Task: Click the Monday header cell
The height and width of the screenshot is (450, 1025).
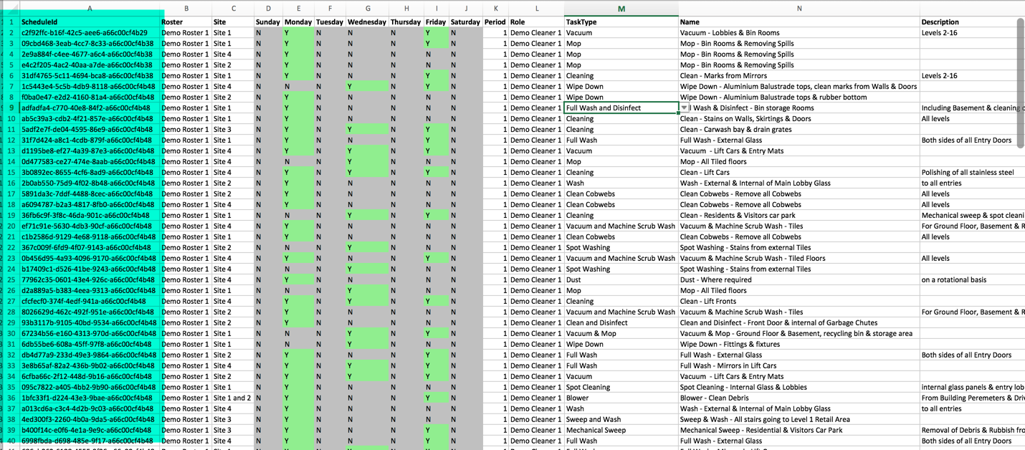Action: [x=298, y=22]
